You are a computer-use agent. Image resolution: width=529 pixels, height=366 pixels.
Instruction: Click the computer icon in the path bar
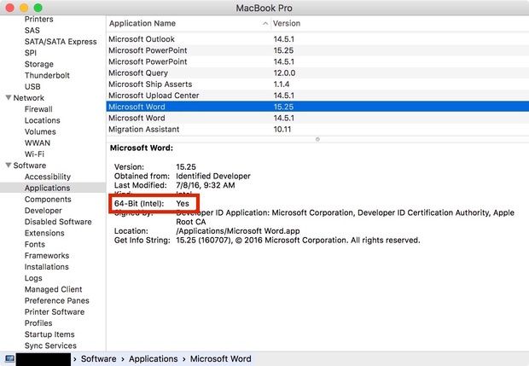(x=9, y=358)
